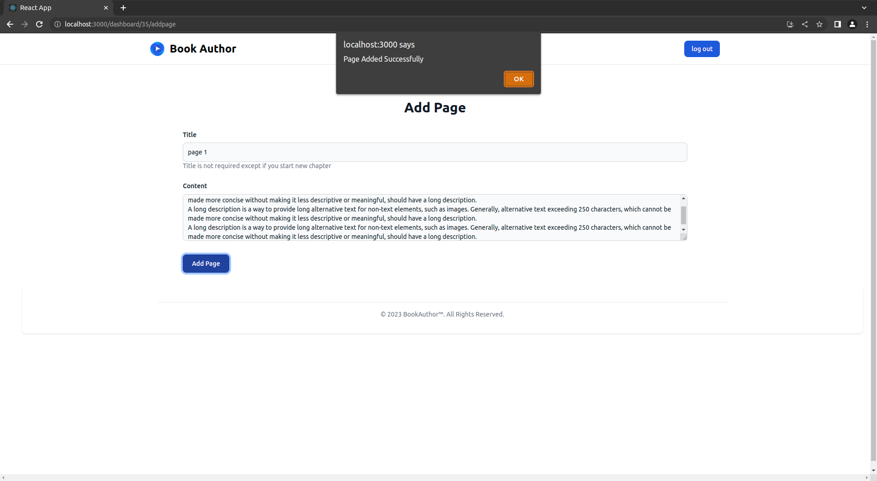Click the React favicon on tab

tap(13, 8)
